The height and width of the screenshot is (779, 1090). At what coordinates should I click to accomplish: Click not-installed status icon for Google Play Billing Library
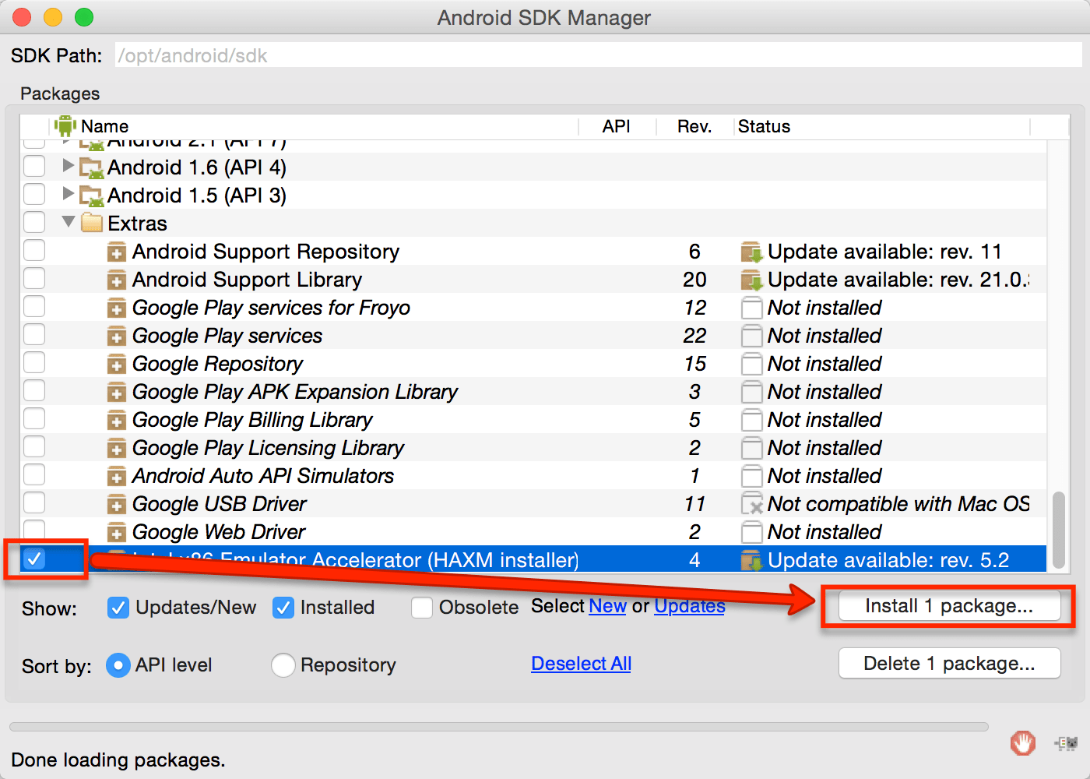click(751, 420)
